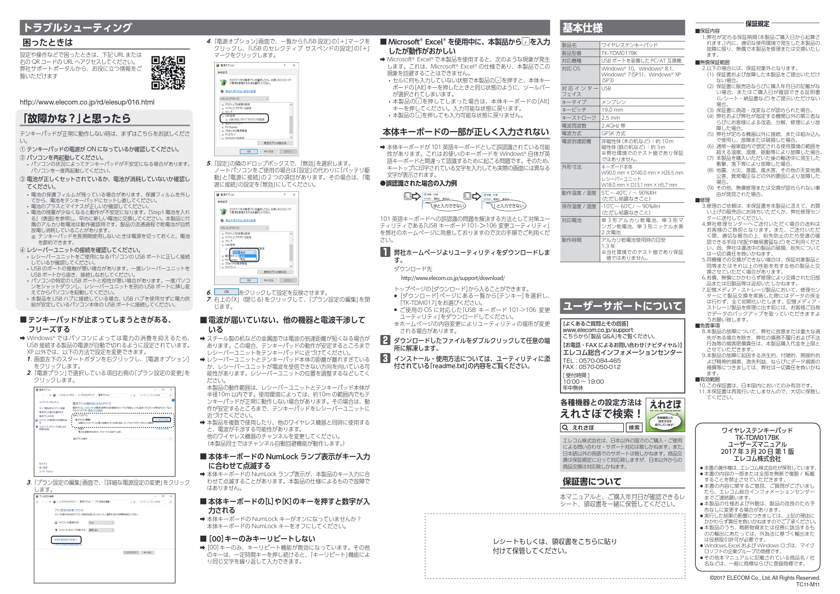The image size is (840, 594).
Task: Click the ユーザーサポートについて header
Action: pyautogui.click(x=622, y=306)
